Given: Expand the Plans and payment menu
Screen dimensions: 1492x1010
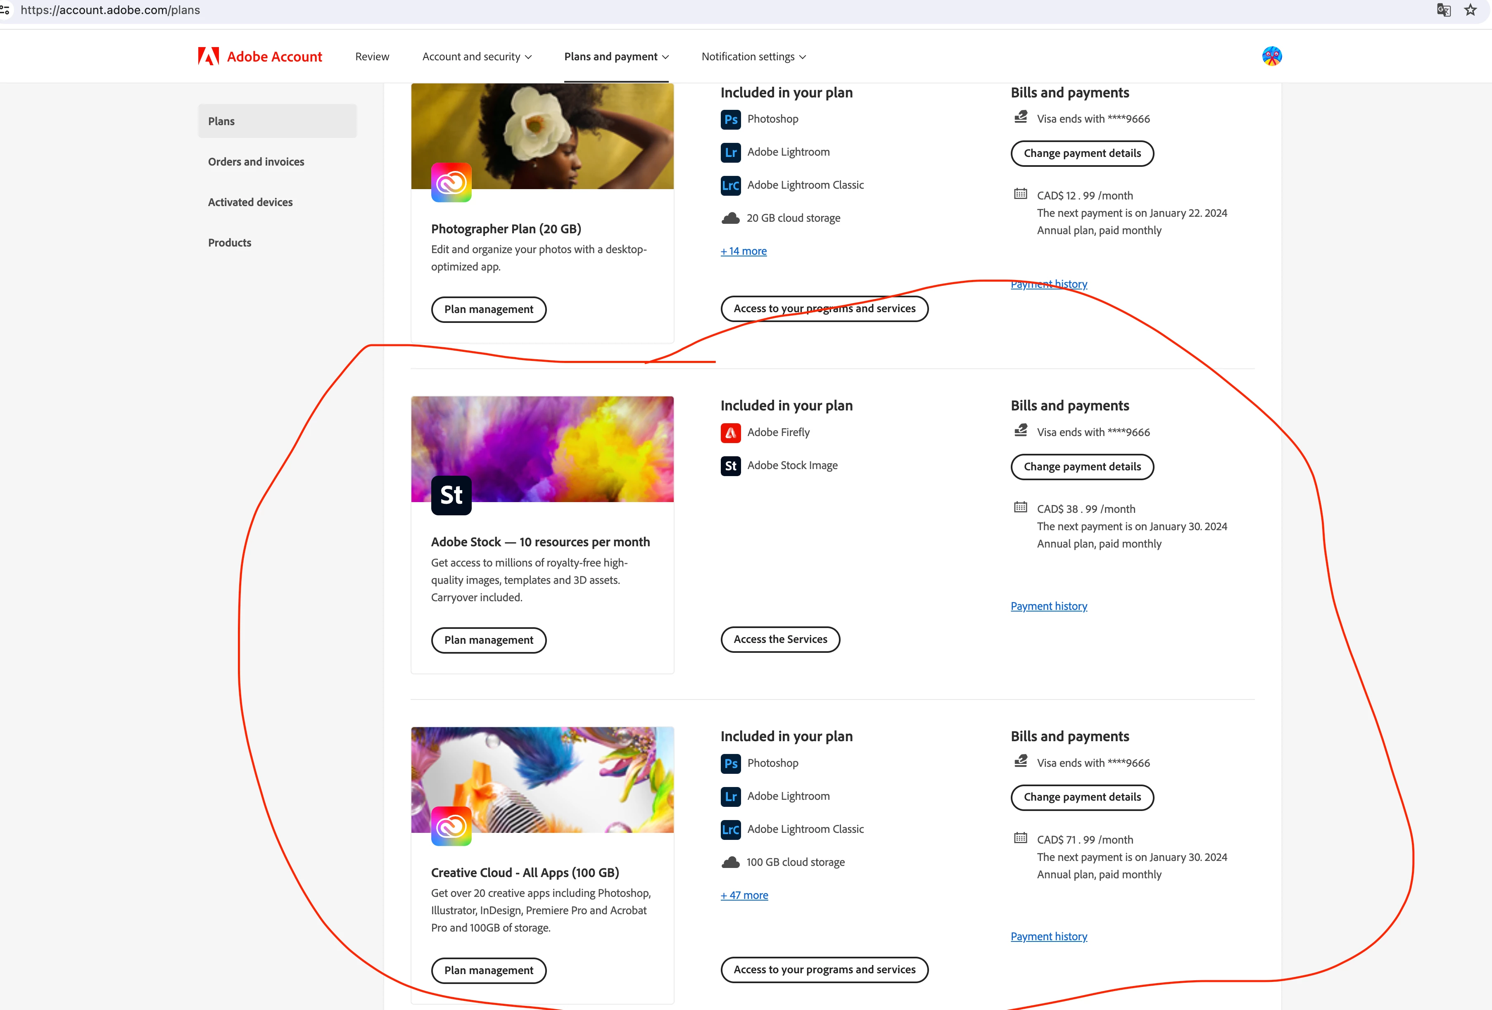Looking at the screenshot, I should pyautogui.click(x=616, y=57).
